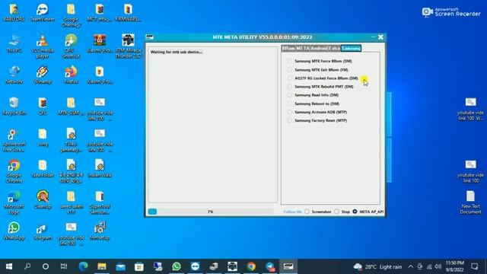The image size is (487, 274).
Task: Select Samsung MTK Force BRom (DM)
Action: tap(320, 61)
